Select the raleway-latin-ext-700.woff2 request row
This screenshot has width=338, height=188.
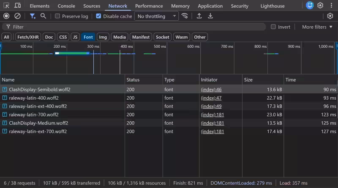pyautogui.click(x=169, y=131)
